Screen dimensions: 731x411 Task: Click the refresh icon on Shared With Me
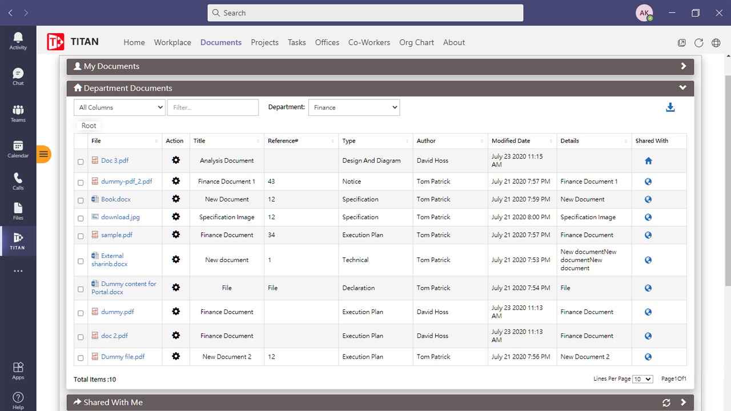pyautogui.click(x=666, y=402)
